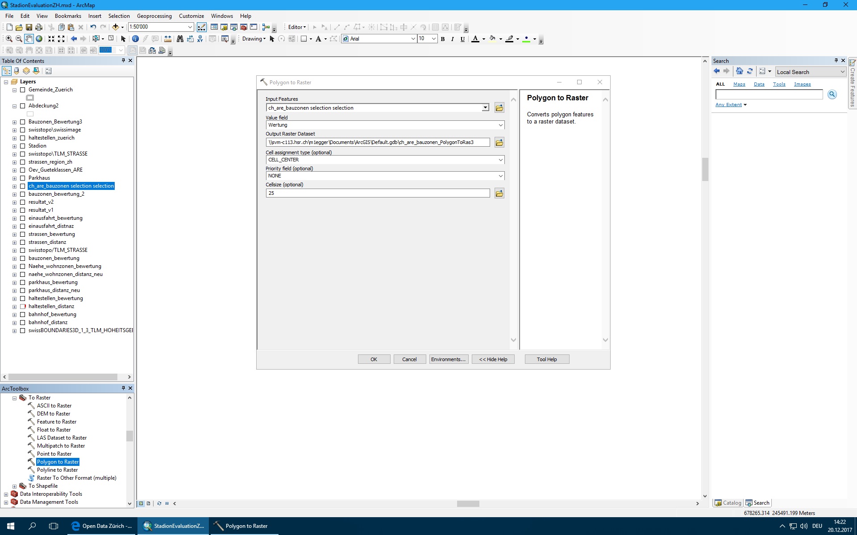
Task: Check the Gemeinde_Zuerich layer visibility
Action: coord(22,90)
